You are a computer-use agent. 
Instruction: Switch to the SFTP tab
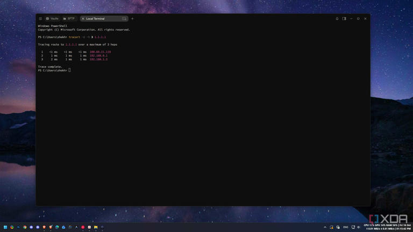[69, 19]
